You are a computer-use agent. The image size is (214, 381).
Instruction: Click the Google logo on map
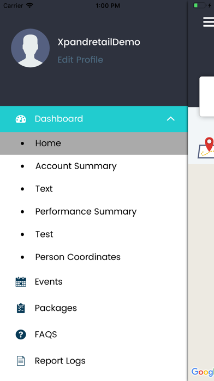(203, 372)
